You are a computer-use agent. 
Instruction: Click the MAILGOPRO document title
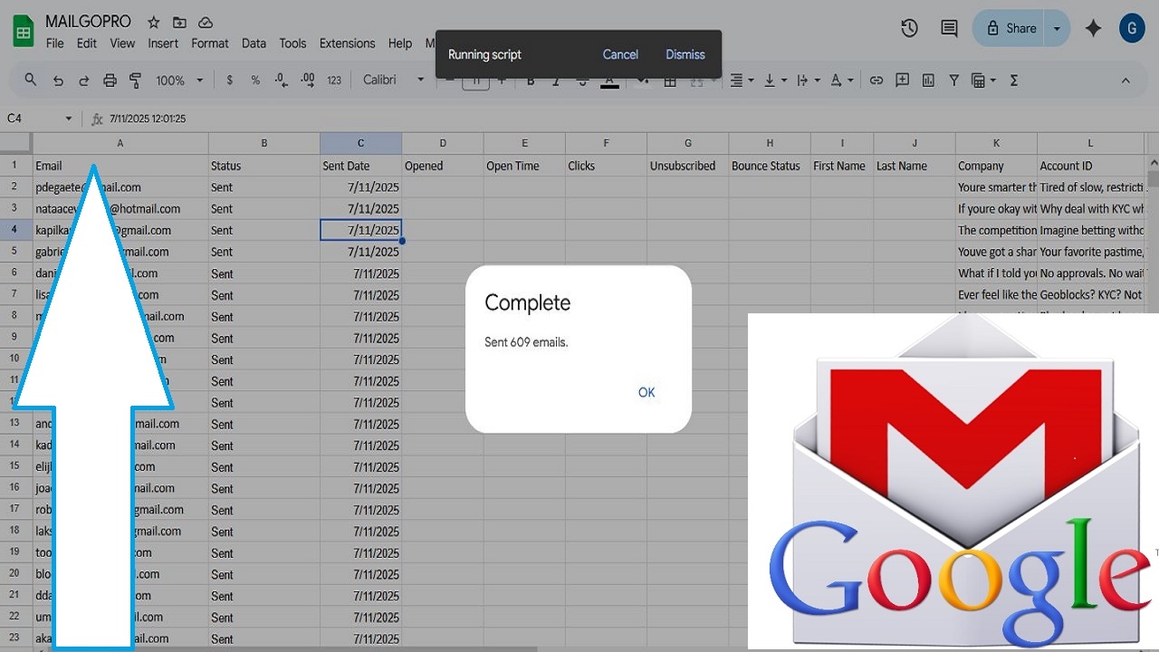tap(88, 22)
